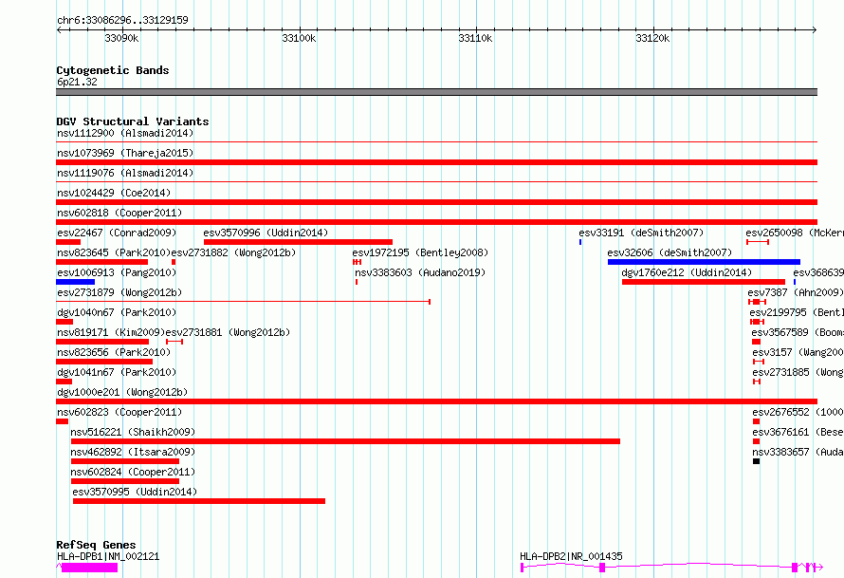Click the nsv602823 (Cooper2011) label
Image resolution: width=844 pixels, height=578 pixels.
[x=119, y=412]
